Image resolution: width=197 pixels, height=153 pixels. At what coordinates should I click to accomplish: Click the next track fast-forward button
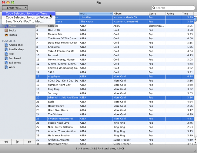30,142
